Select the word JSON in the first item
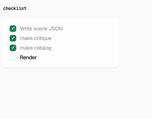152x119 pixels. [x=56, y=29]
